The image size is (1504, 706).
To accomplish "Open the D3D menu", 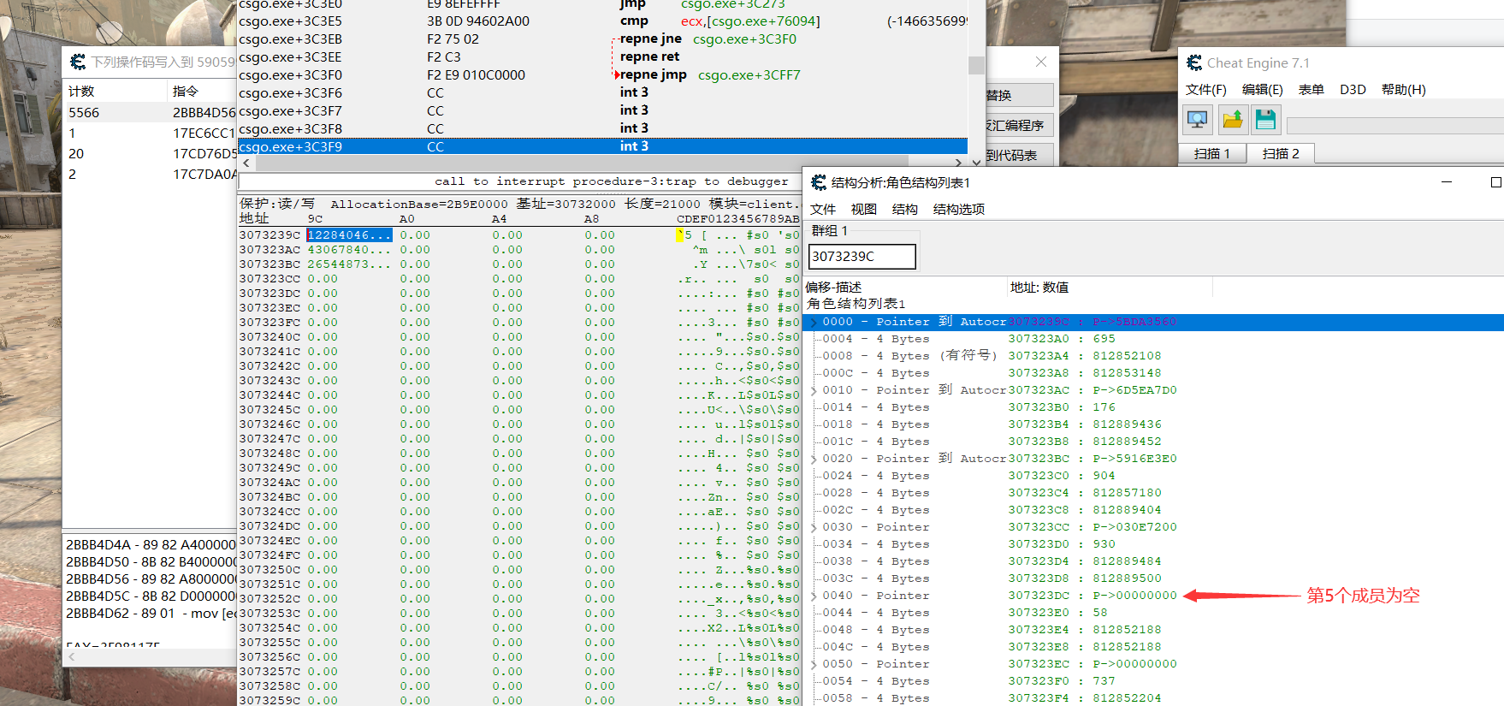I will (x=1353, y=90).
